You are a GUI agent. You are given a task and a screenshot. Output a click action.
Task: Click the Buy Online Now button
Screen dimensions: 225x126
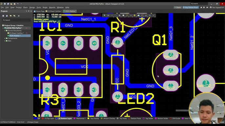[191, 8]
